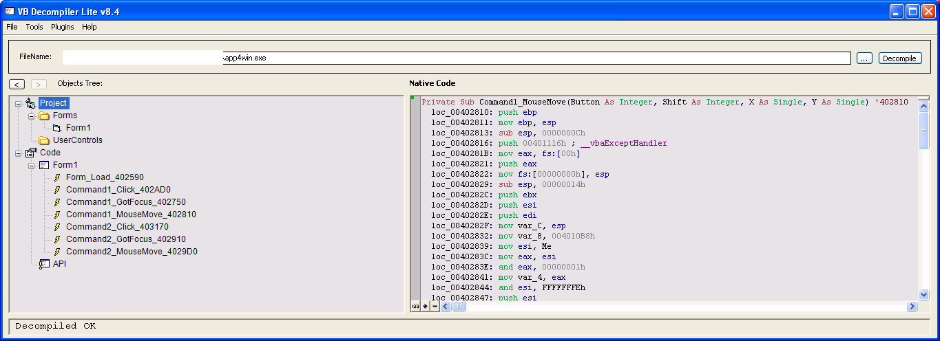
Task: Select Command1_Click_402AD0 procedure
Action: pyautogui.click(x=118, y=190)
